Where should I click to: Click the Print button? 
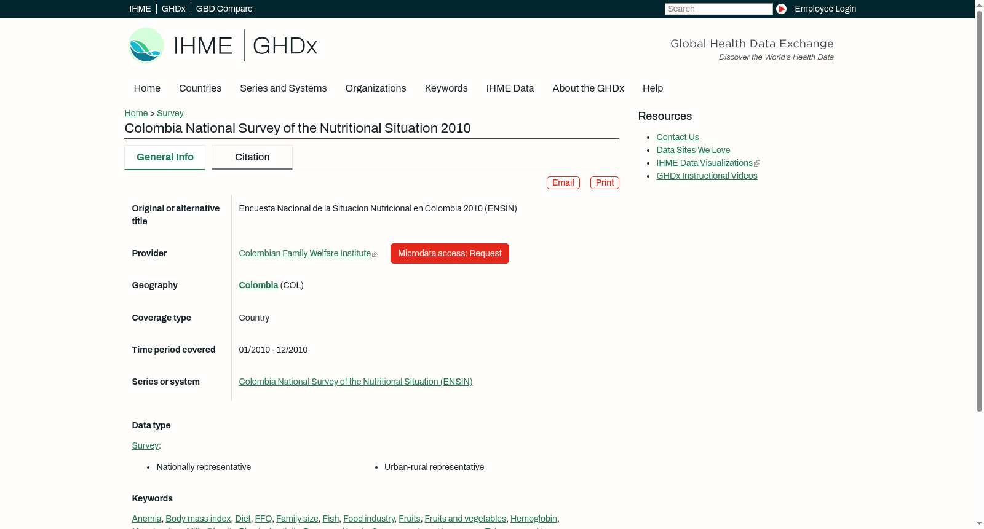[x=605, y=182]
